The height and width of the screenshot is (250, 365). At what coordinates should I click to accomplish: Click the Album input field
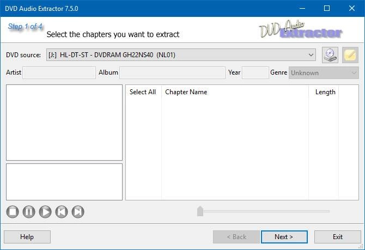pos(172,73)
